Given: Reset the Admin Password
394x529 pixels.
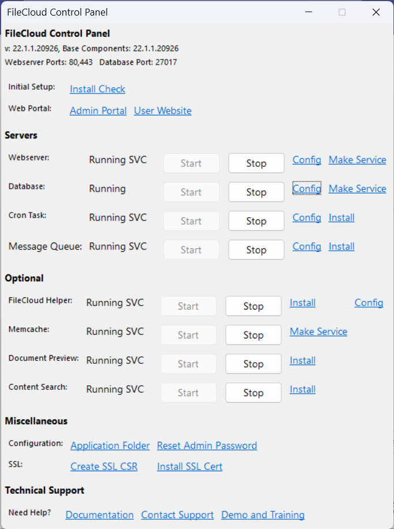Looking at the screenshot, I should click(207, 445).
